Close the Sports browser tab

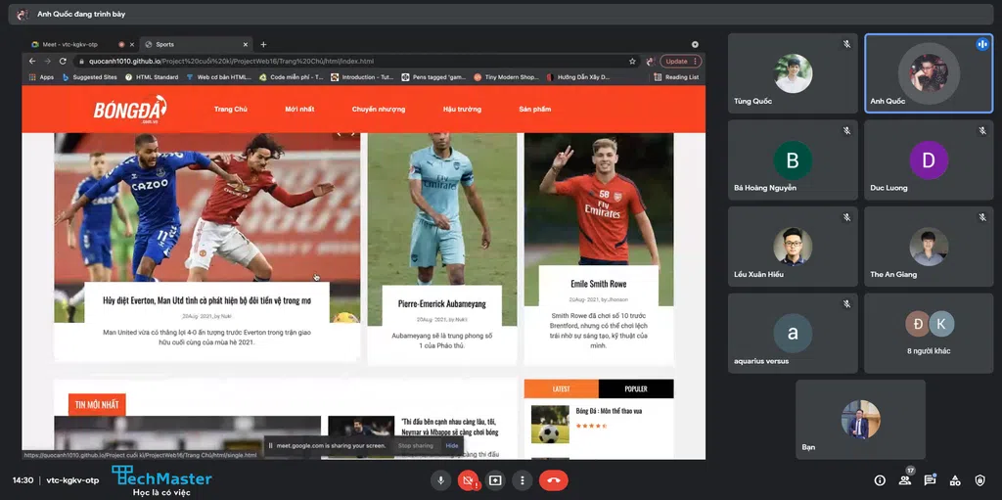[x=246, y=45]
